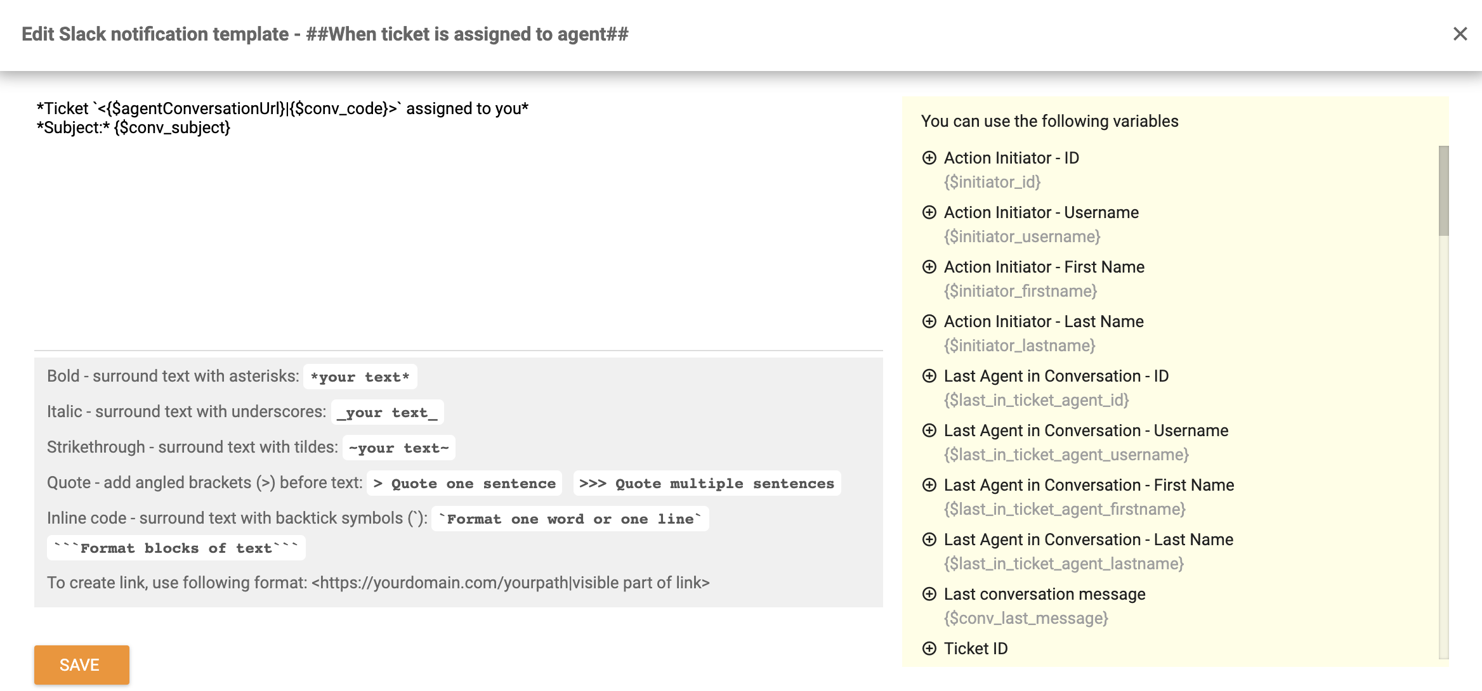
Task: Click plus icon next to Ticket ID
Action: (x=929, y=649)
